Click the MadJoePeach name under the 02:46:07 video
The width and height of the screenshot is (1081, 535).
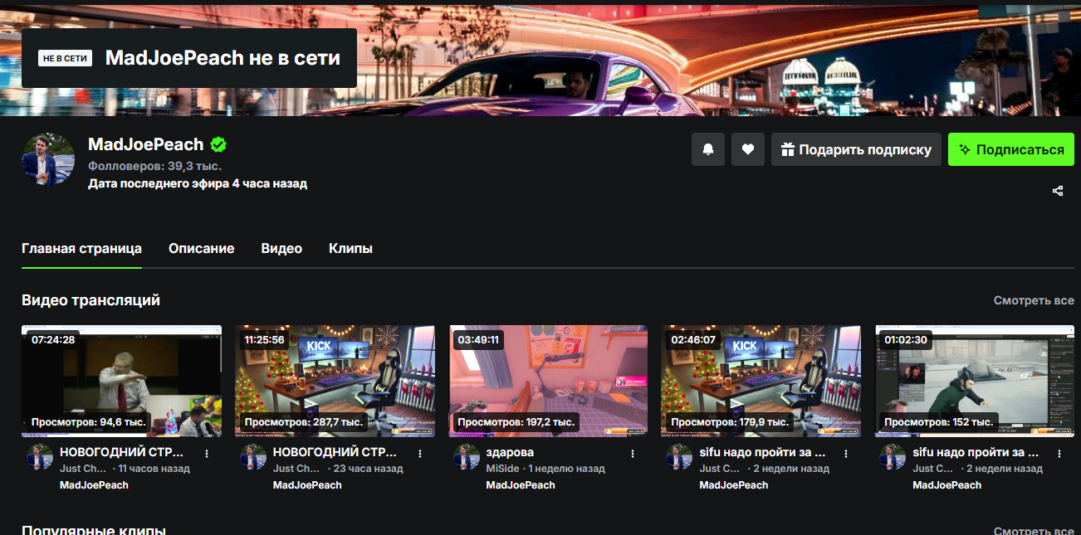[734, 485]
